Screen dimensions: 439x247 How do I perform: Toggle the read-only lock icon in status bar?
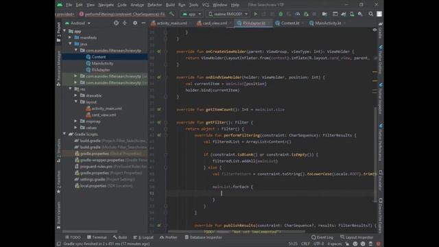tap(347, 244)
